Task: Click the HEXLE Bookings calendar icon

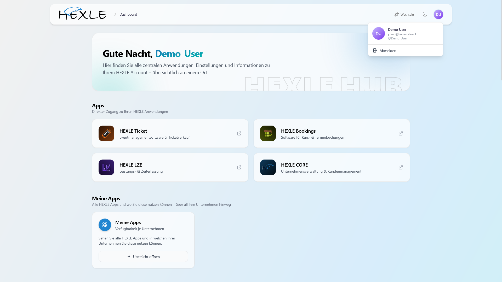Action: [x=268, y=133]
